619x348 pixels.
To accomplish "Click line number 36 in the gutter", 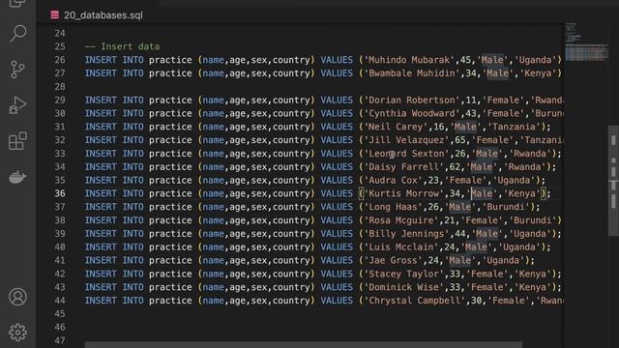I will click(60, 193).
